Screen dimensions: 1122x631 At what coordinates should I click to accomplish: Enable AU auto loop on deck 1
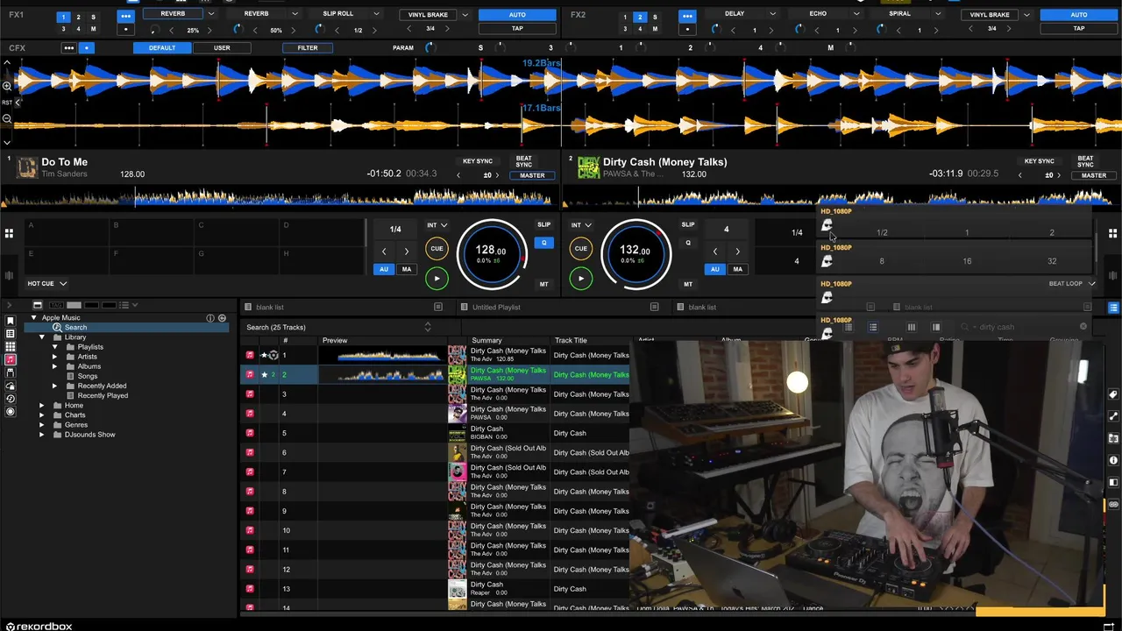(384, 269)
